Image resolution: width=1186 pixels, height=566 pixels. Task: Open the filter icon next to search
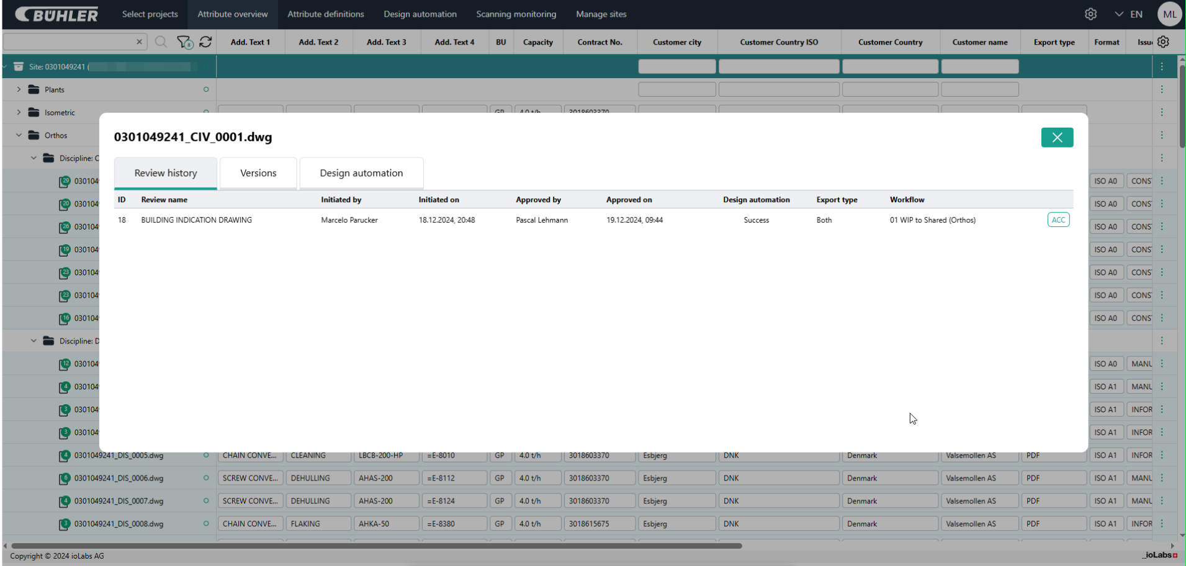coord(184,42)
